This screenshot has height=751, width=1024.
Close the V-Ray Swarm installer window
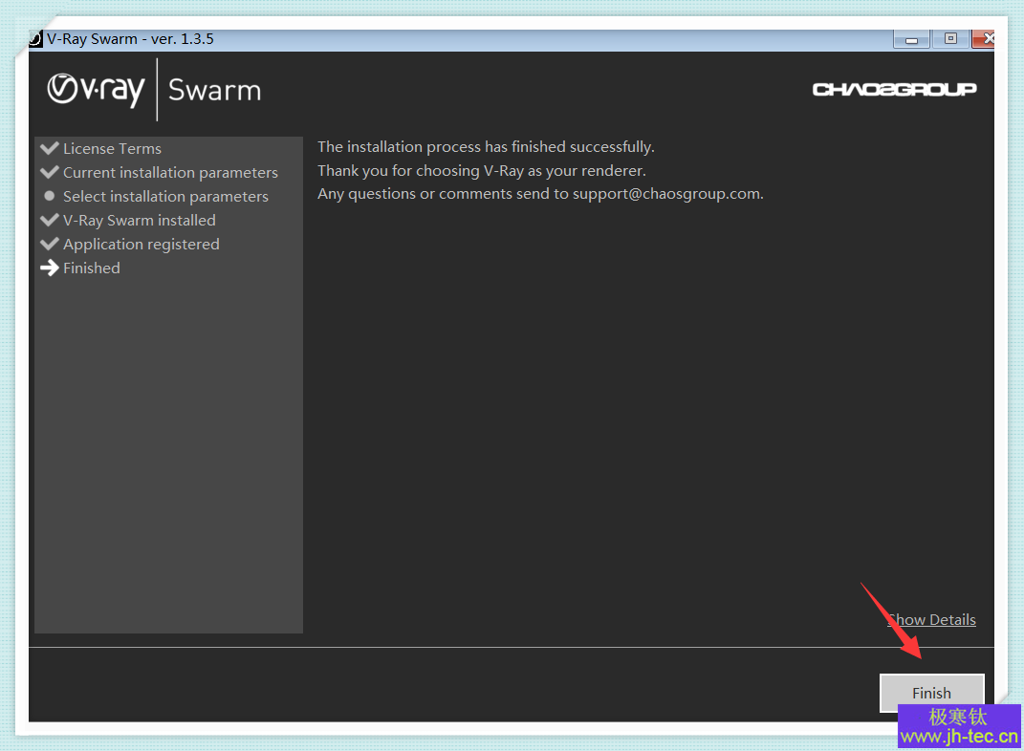(984, 39)
